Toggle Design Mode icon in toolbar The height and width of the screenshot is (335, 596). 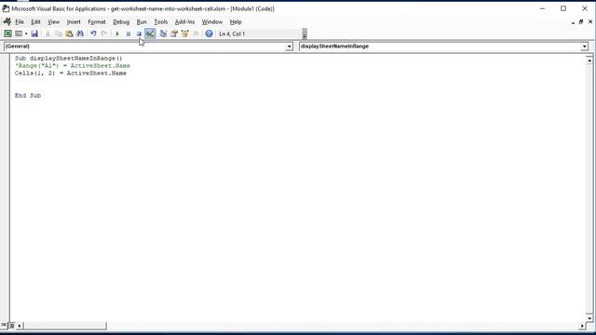pyautogui.click(x=150, y=33)
